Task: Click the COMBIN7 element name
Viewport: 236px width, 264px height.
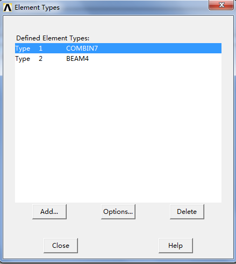Action: (x=82, y=48)
